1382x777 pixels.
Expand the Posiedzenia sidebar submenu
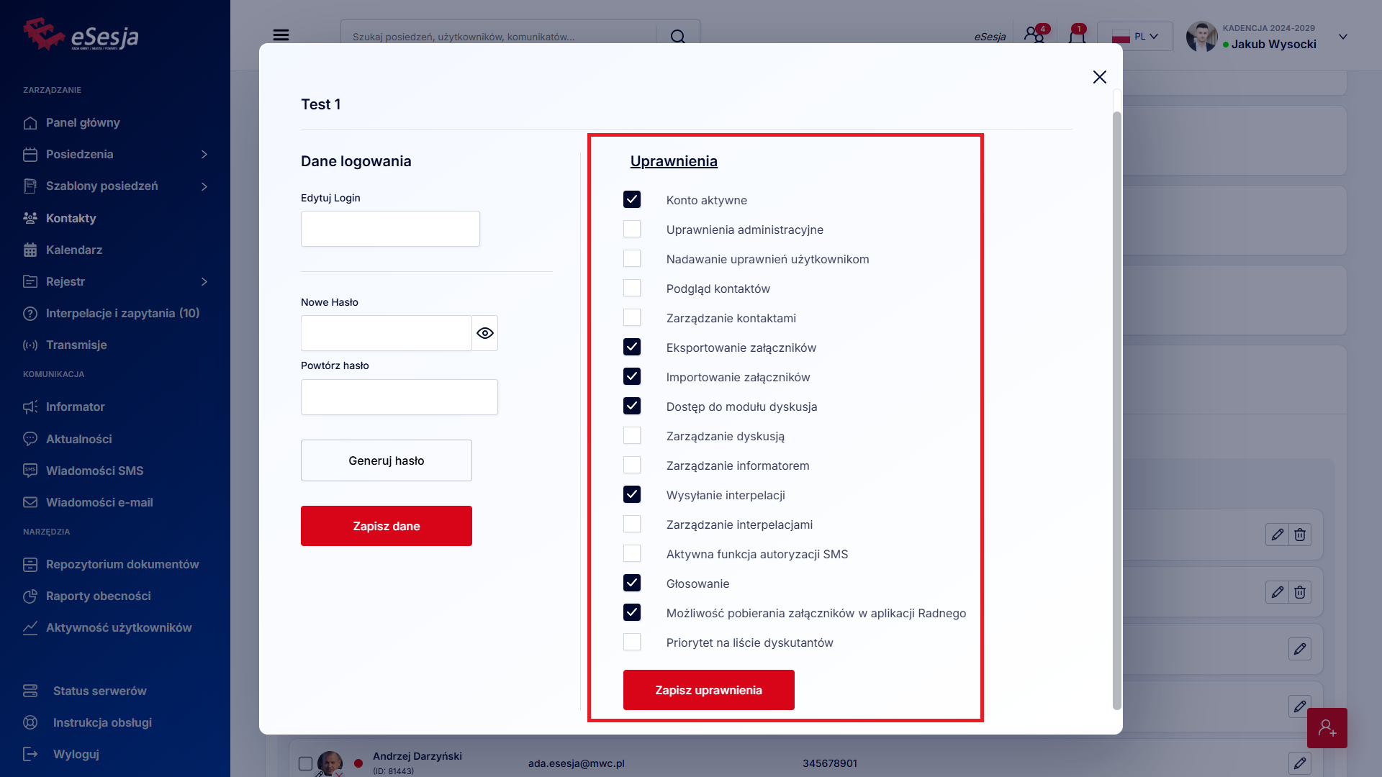point(204,155)
